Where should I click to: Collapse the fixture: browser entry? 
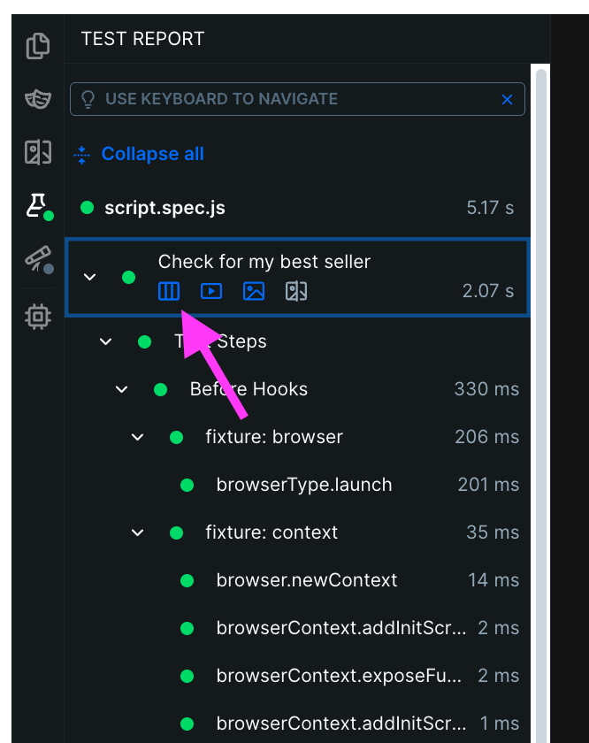tap(137, 437)
